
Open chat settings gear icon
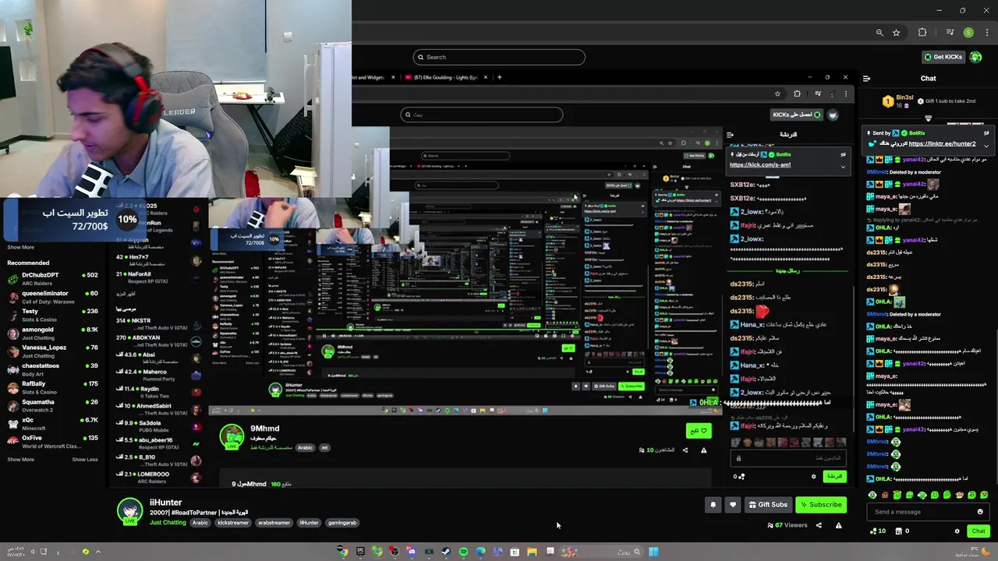[957, 531]
